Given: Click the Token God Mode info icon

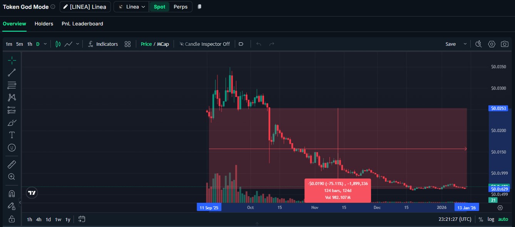Looking at the screenshot, I should point(53,7).
